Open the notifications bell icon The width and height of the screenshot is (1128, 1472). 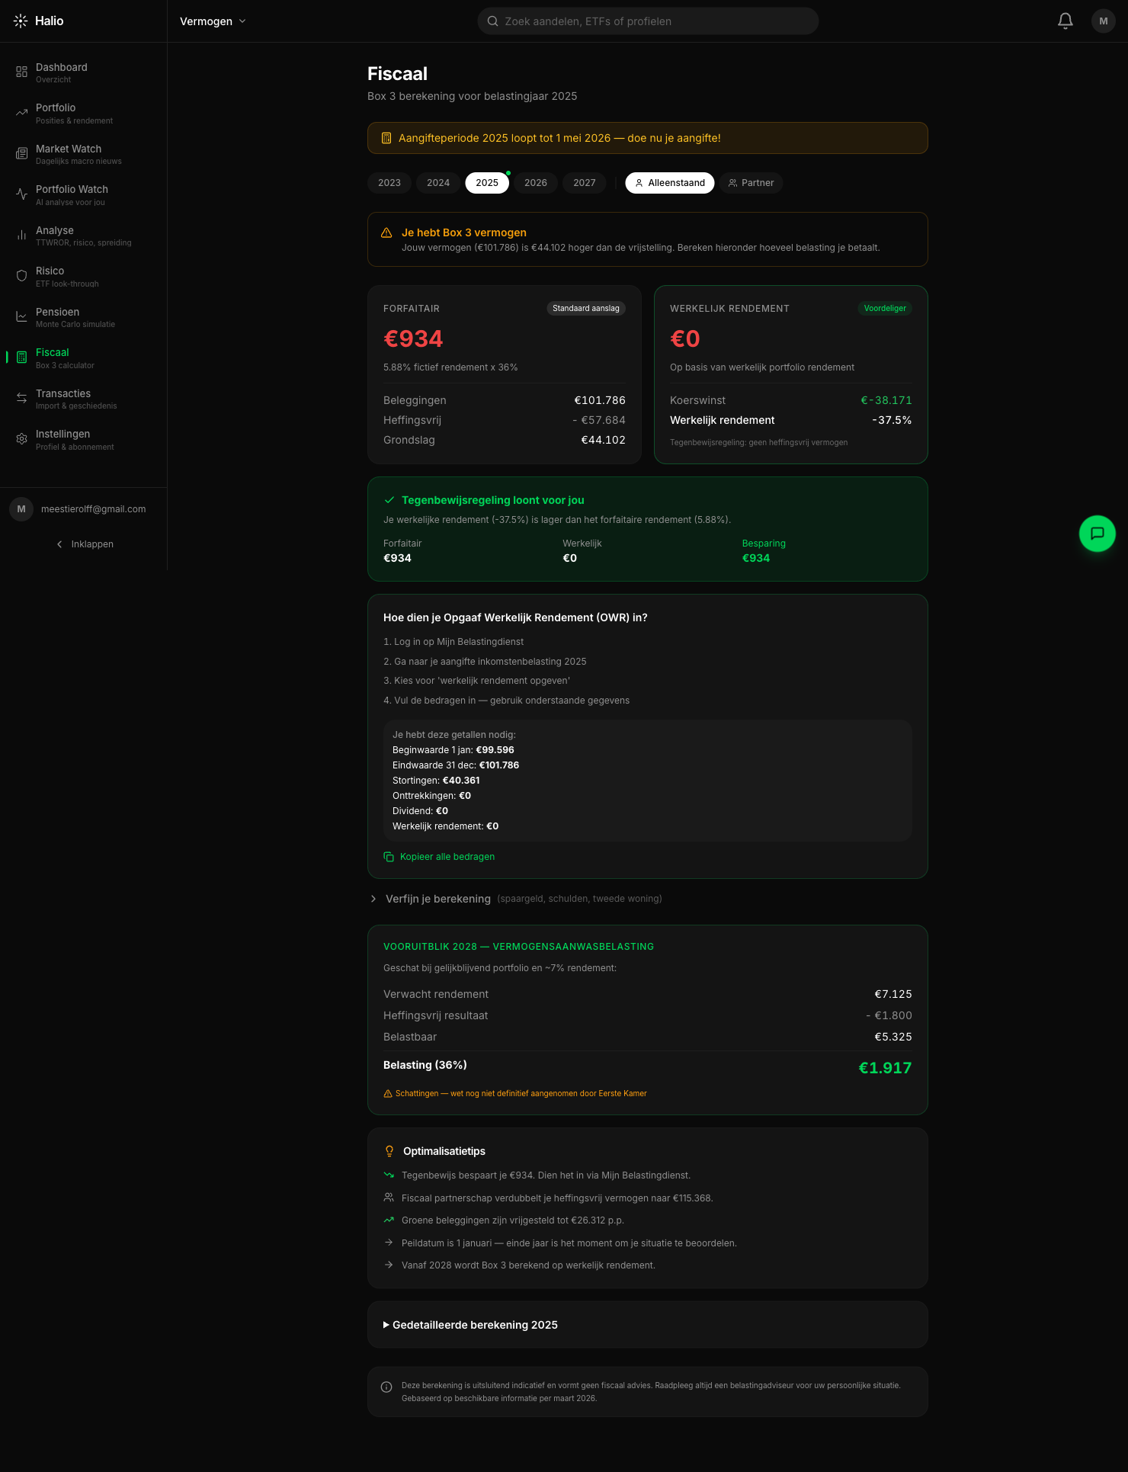click(x=1066, y=21)
